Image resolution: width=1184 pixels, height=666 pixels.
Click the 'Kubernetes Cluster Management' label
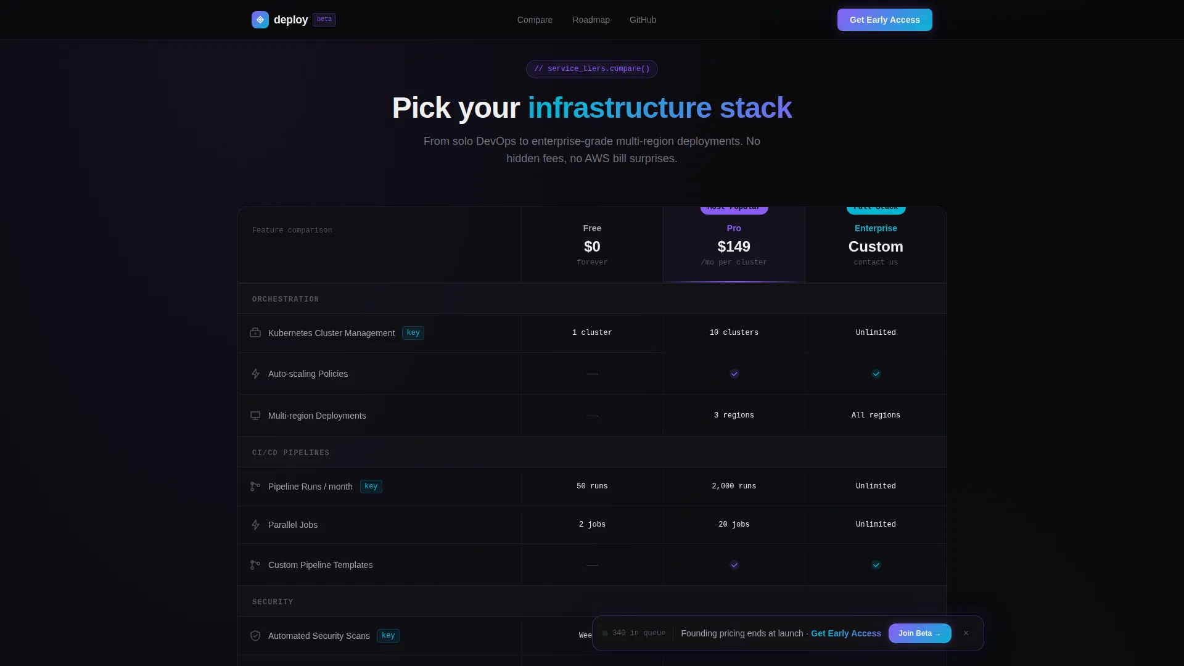(331, 333)
